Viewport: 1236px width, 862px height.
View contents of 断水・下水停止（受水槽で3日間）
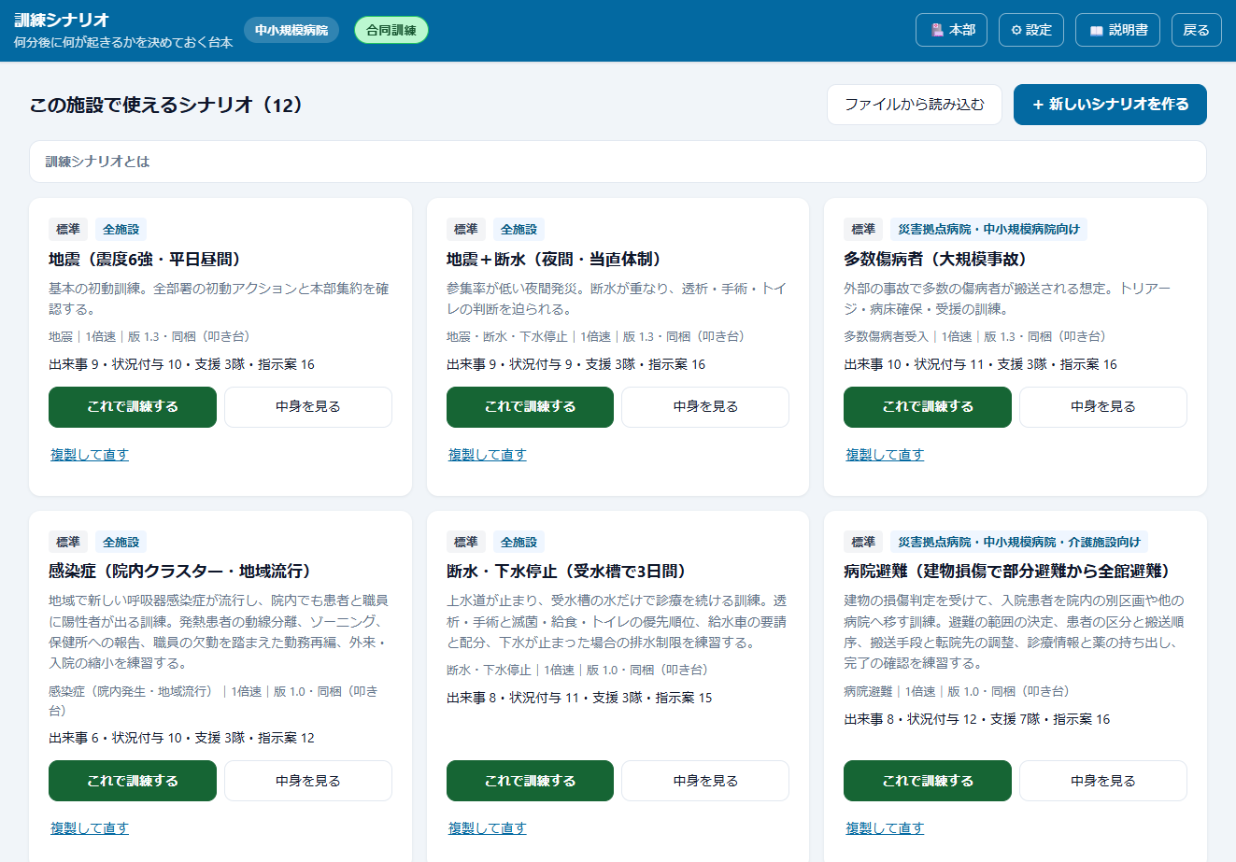click(705, 781)
